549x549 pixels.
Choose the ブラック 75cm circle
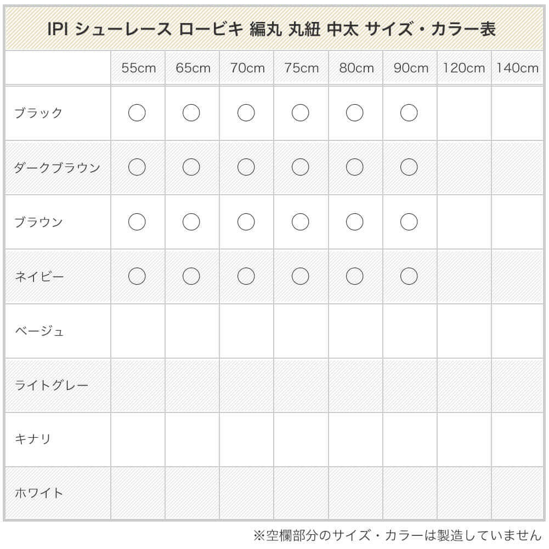pos(300,113)
